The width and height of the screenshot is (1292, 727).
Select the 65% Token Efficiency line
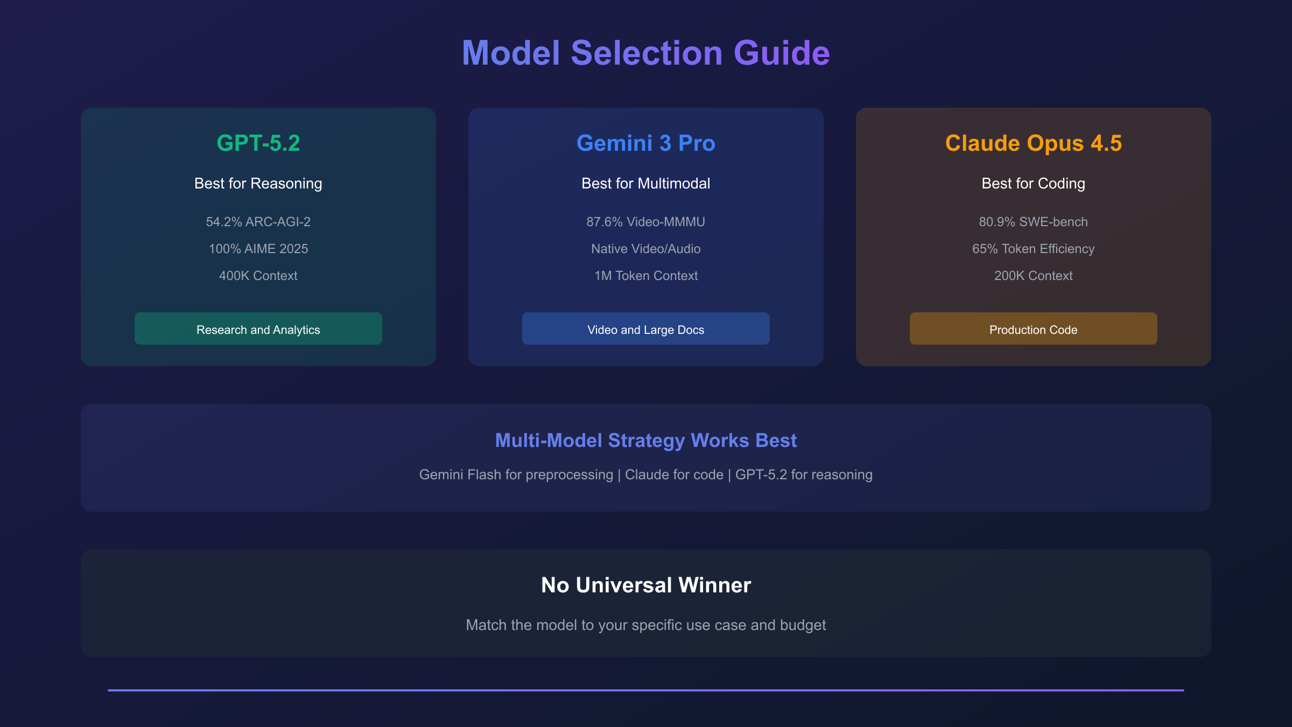click(1033, 249)
